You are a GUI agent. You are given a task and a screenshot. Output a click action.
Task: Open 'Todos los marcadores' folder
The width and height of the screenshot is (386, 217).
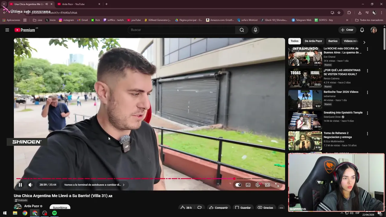(x=369, y=20)
